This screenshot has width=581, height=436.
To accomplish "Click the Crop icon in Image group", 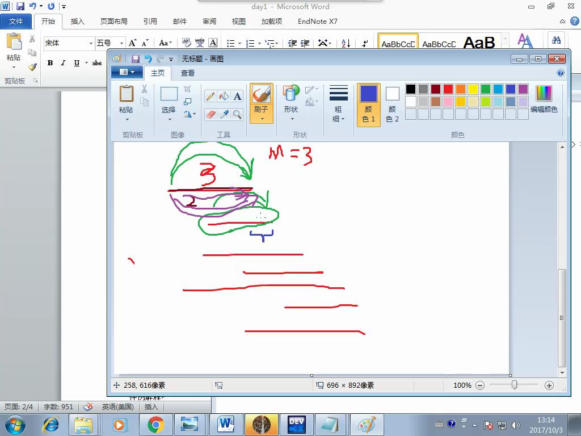I will pos(188,89).
